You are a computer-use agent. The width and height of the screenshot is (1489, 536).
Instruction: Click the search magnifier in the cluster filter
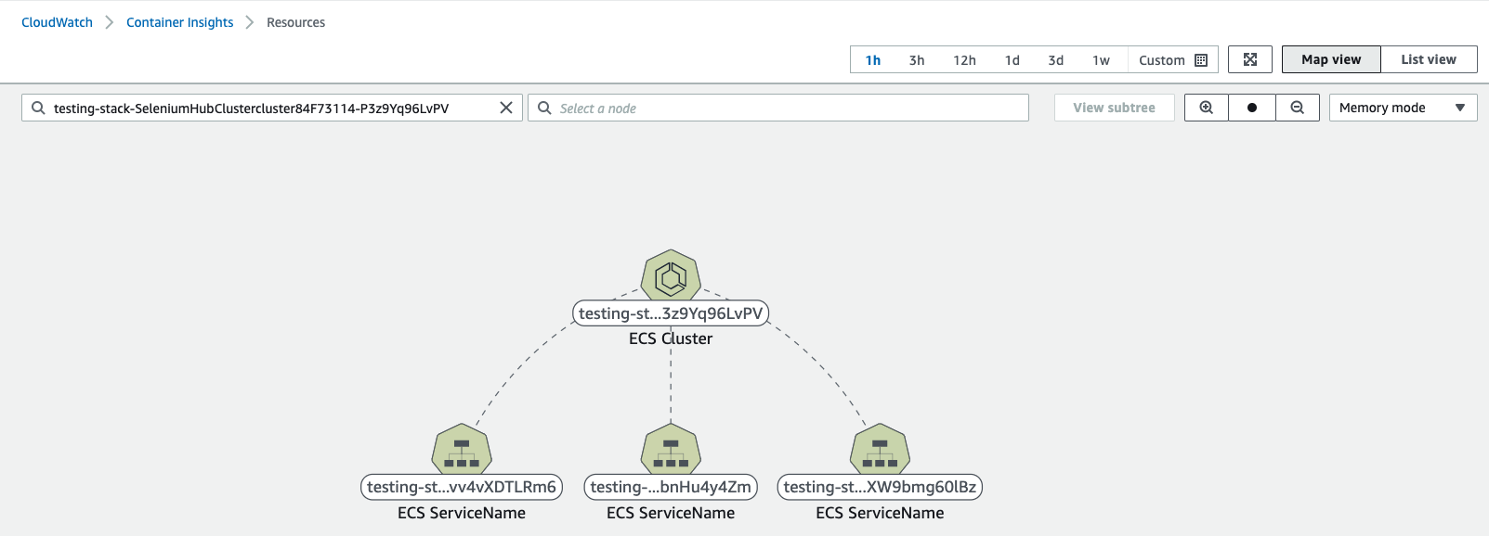coord(38,108)
